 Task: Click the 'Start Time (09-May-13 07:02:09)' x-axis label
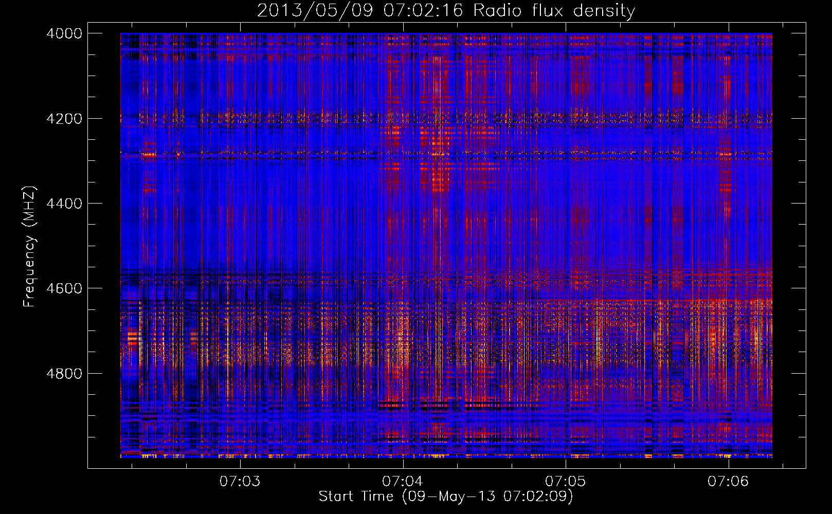445,497
